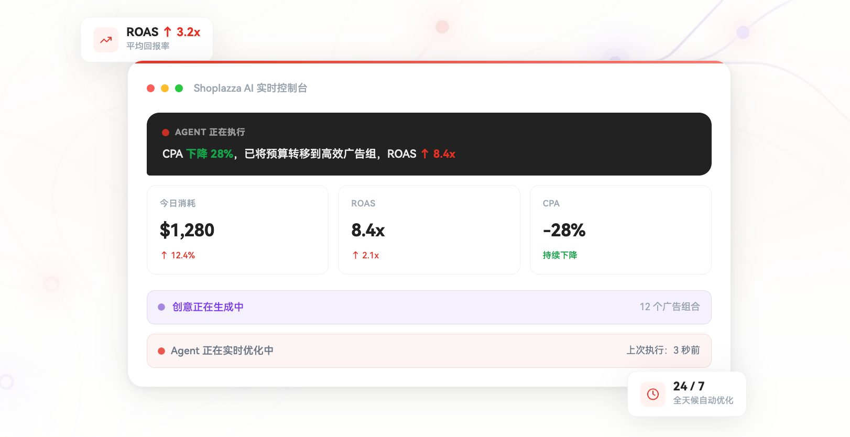Click the red 8.4x value in dark banner

pos(444,154)
